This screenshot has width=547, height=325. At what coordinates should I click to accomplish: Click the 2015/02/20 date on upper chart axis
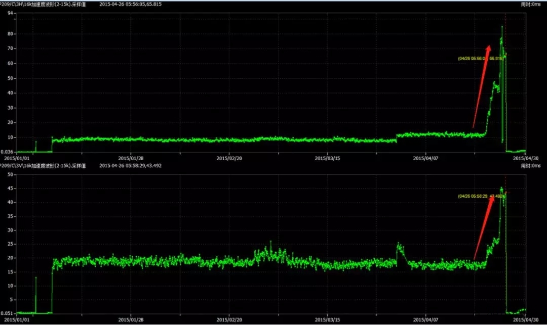(229, 158)
